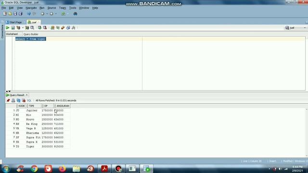The image size is (308, 173).
Task: Click the red-marked icon before the SQL link
Action: tap(24, 100)
